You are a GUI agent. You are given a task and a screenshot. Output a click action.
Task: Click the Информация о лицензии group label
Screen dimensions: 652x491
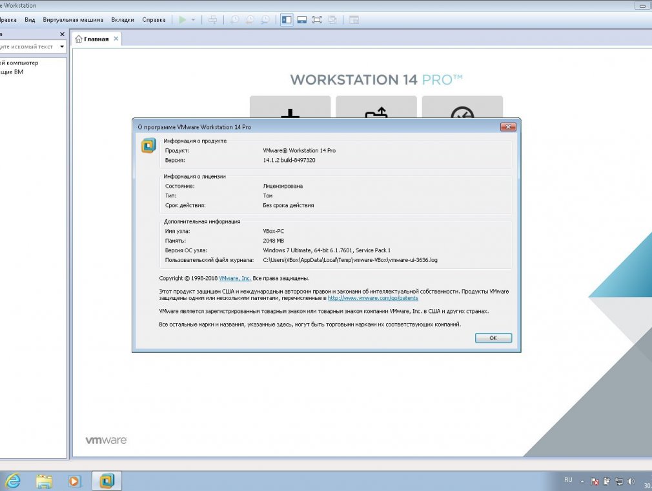coord(194,176)
